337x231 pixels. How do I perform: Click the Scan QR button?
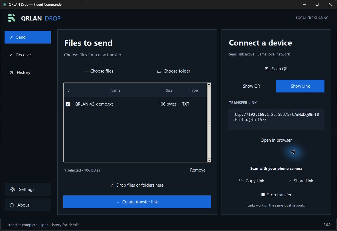pyautogui.click(x=276, y=69)
